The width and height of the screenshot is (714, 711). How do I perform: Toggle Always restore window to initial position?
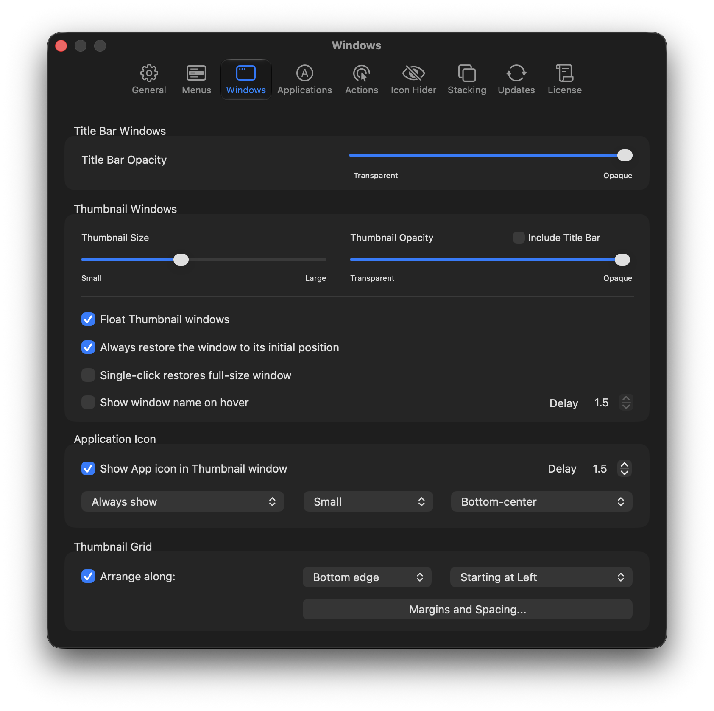click(88, 347)
